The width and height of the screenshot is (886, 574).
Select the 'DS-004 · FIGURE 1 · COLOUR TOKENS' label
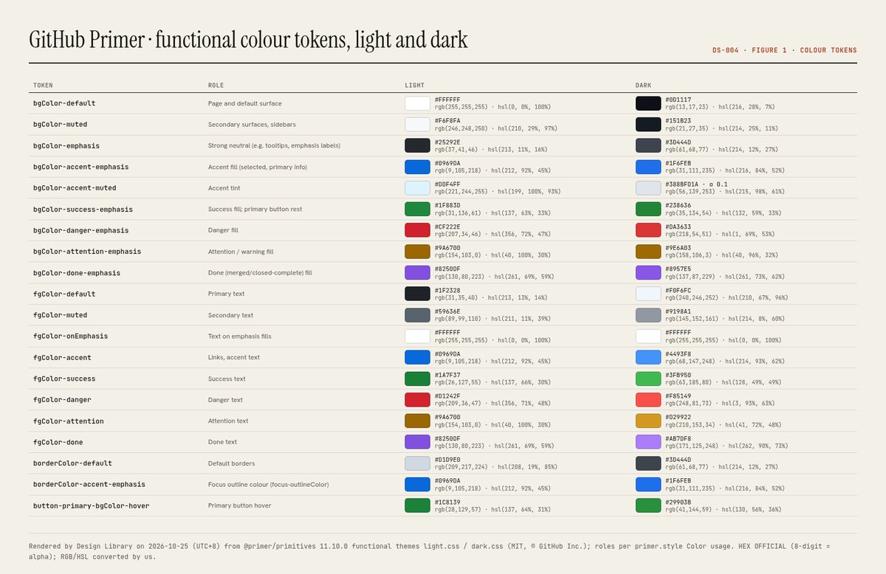coord(785,50)
